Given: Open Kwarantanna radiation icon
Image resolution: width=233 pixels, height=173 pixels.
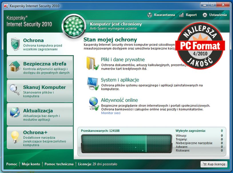Looking at the screenshot, I should point(150,15).
